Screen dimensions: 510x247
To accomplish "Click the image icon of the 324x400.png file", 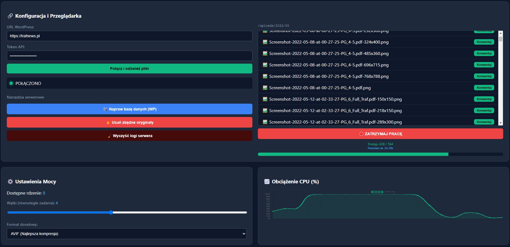I will [265, 42].
